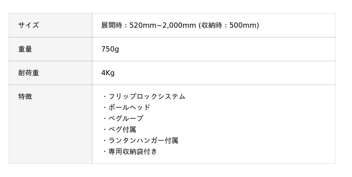Select the 750g weight value
This screenshot has width=352, height=177.
pyautogui.click(x=110, y=49)
